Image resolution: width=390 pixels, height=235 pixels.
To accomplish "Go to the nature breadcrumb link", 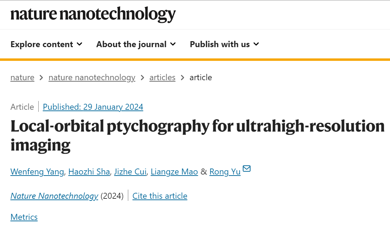I will coord(22,77).
